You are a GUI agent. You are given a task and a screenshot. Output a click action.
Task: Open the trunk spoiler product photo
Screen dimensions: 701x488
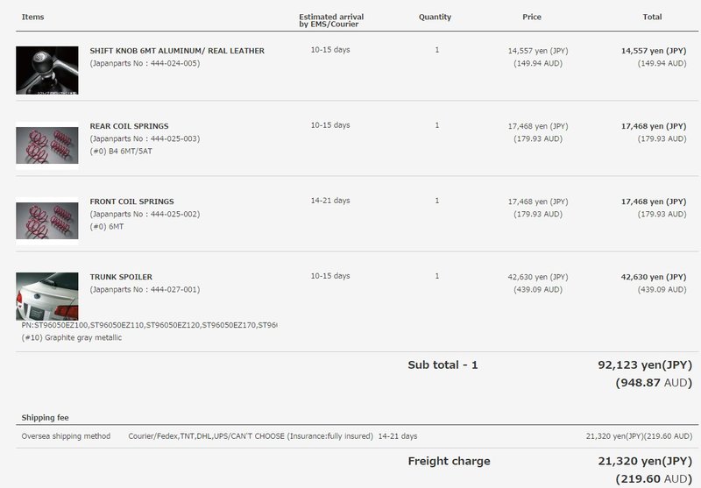(47, 296)
